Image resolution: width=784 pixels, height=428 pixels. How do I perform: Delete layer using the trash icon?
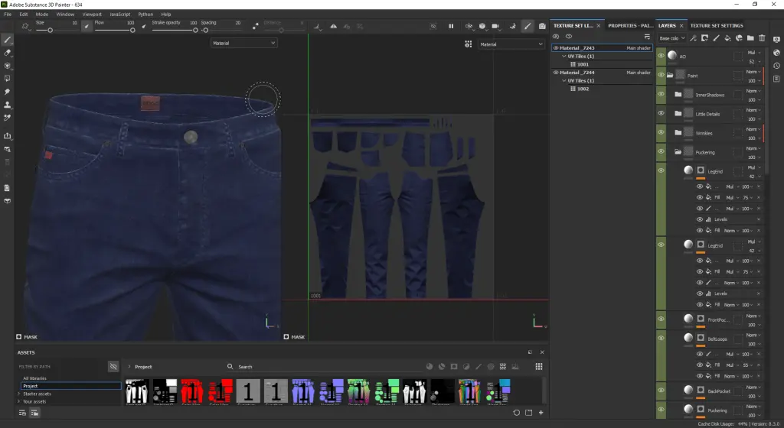[762, 38]
